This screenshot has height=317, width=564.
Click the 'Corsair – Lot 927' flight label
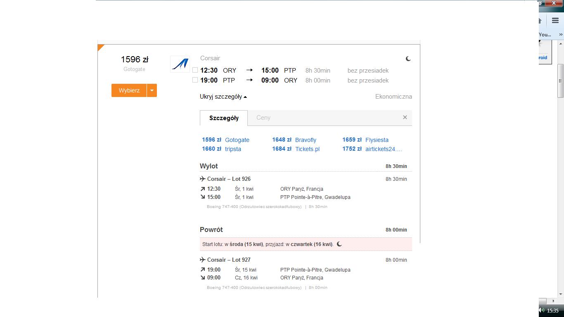coord(229,260)
